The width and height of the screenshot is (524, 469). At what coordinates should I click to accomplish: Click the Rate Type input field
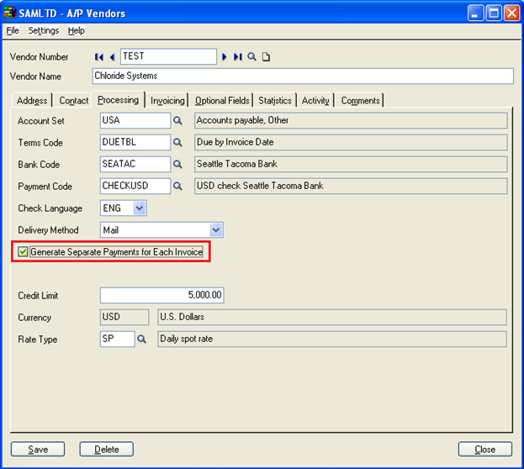[x=117, y=339]
